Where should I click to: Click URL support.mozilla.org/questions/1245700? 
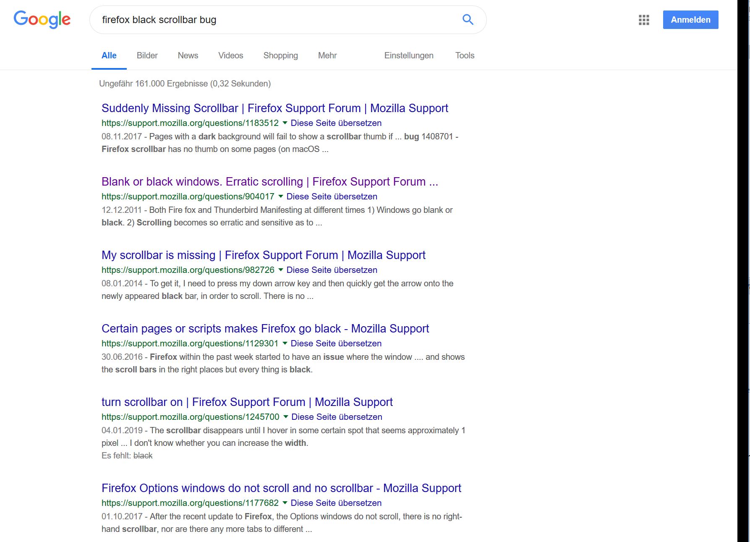tap(191, 417)
